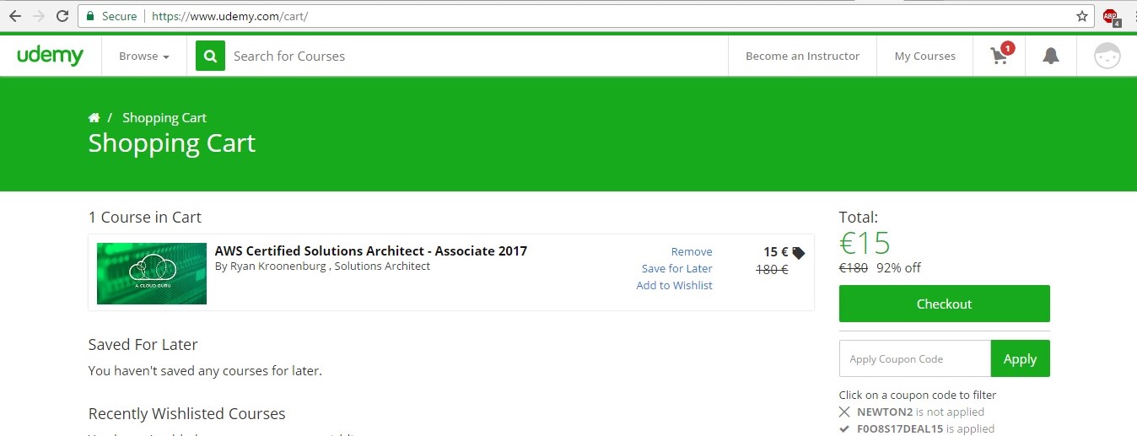Click the Udemy logo
This screenshot has width=1137, height=436.
[x=51, y=57]
